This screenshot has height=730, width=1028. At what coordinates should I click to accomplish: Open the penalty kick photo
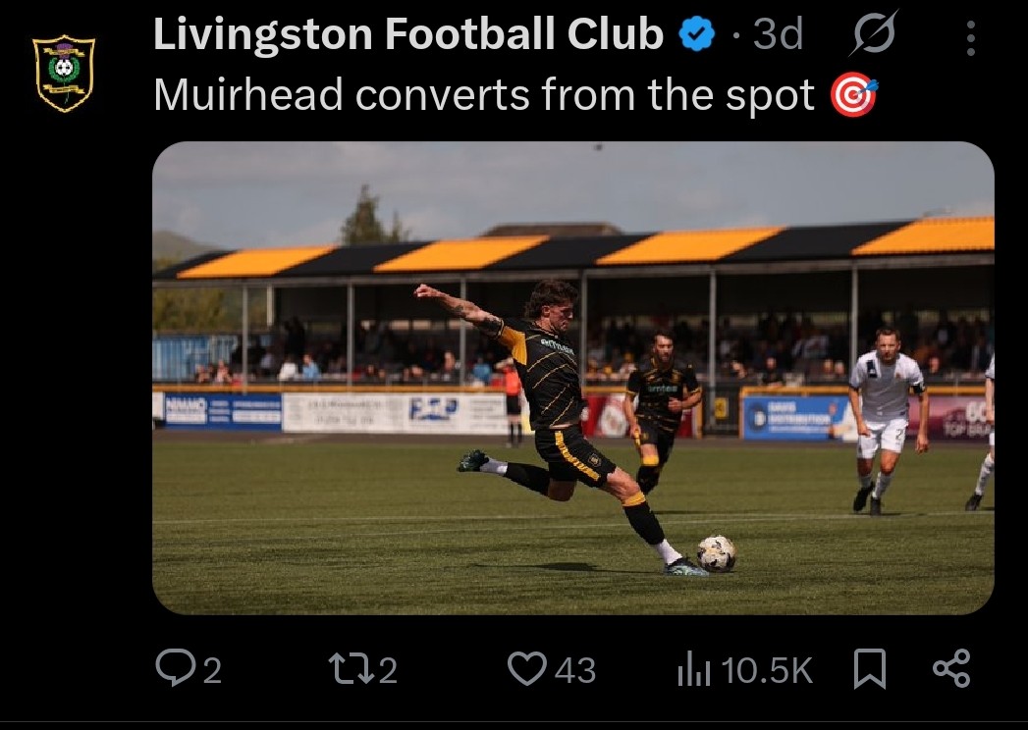(x=572, y=378)
